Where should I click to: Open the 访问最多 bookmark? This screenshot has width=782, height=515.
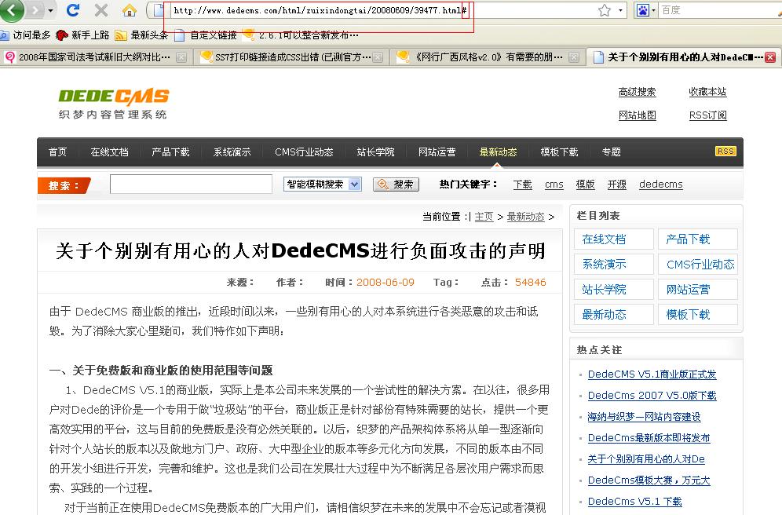(x=26, y=35)
